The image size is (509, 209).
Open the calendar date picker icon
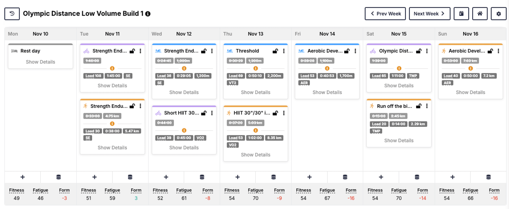[461, 14]
